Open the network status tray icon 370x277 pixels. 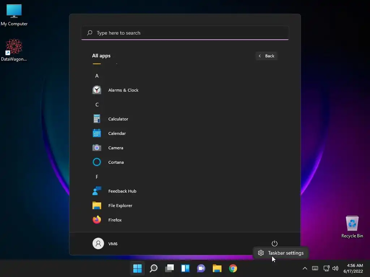click(326, 268)
